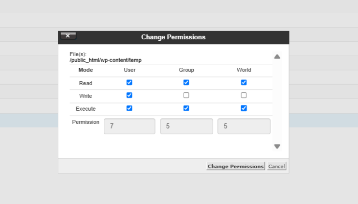This screenshot has width=358, height=204.
Task: Uncheck Read permission for User
Action: (x=129, y=82)
